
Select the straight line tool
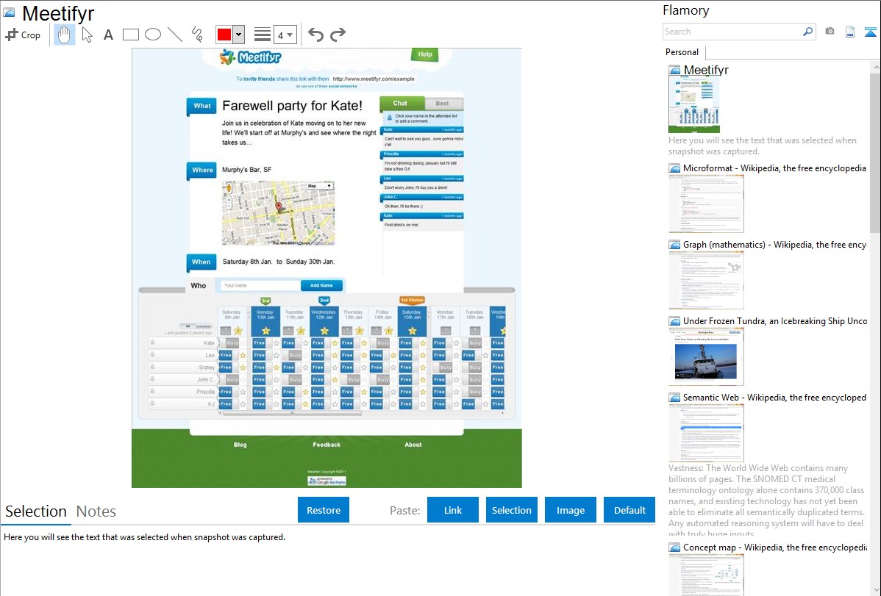175,35
